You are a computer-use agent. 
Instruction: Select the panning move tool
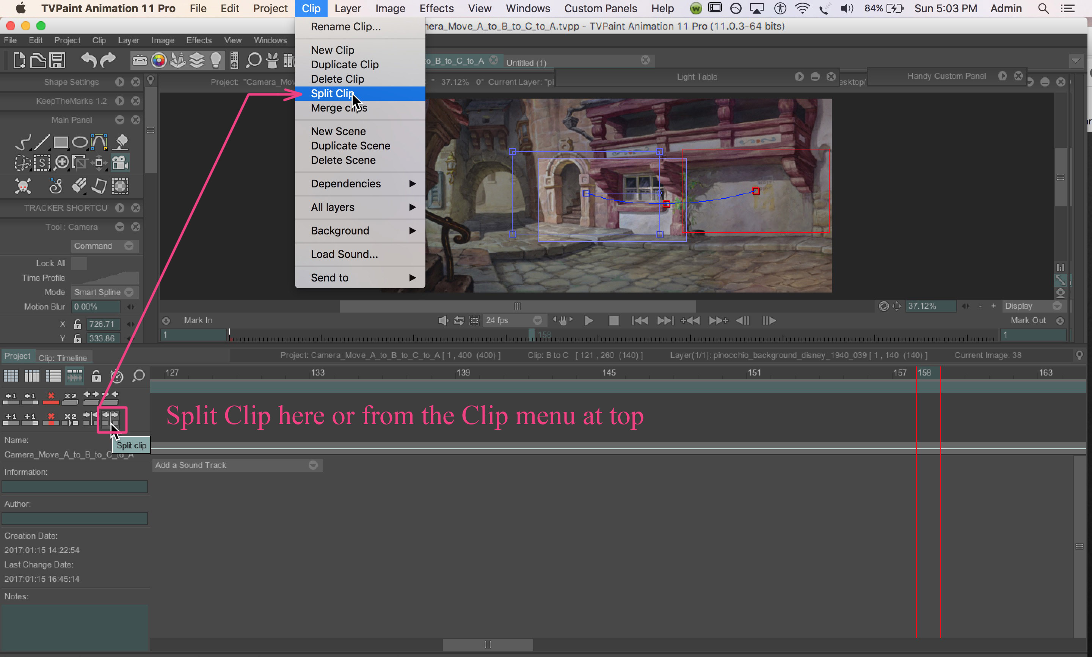tap(99, 163)
